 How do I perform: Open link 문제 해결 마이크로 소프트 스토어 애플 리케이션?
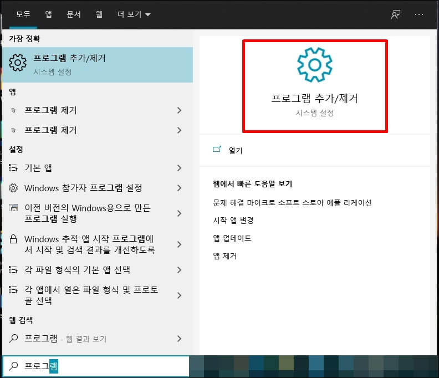[x=292, y=202]
